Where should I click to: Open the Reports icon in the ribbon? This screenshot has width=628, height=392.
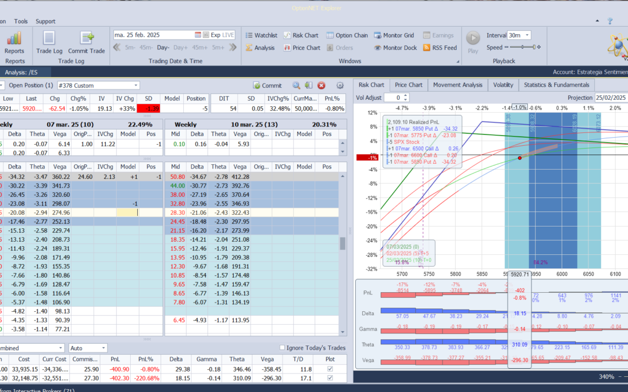click(15, 39)
